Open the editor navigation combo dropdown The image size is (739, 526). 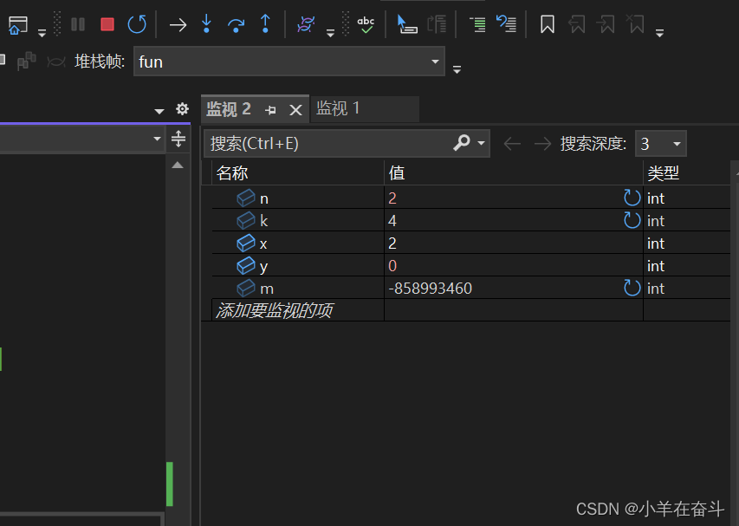pyautogui.click(x=158, y=139)
